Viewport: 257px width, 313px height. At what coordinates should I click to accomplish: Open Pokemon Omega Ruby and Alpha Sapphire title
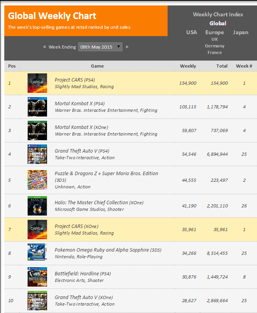tap(108, 250)
